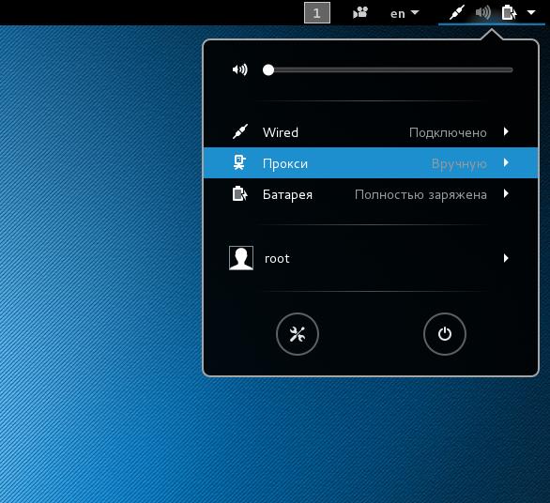The height and width of the screenshot is (503, 550).
Task: Click the speaker icon beside volume slider
Action: click(240, 69)
